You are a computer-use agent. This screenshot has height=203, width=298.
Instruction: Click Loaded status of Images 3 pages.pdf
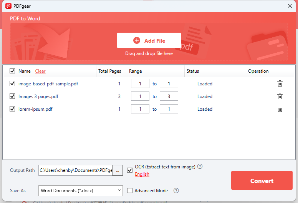coord(205,97)
